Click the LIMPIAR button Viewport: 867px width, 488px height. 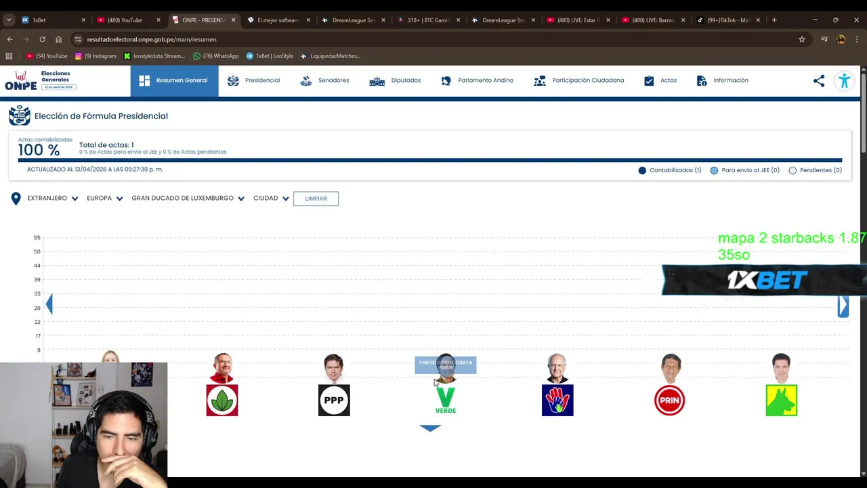pyautogui.click(x=316, y=199)
